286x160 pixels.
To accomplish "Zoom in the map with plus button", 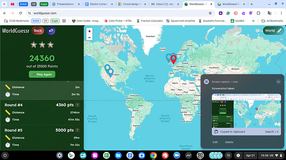I will 90,31.
